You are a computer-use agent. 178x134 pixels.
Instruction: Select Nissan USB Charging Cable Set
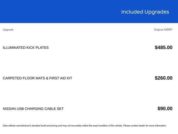(33, 109)
